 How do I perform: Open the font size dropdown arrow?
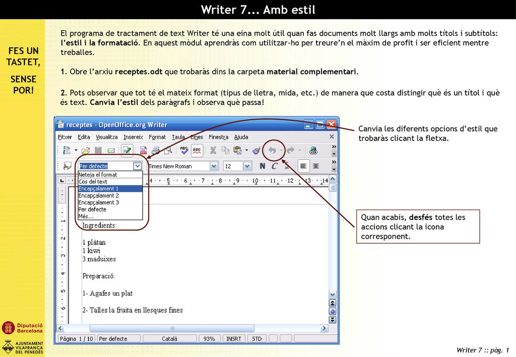(247, 166)
